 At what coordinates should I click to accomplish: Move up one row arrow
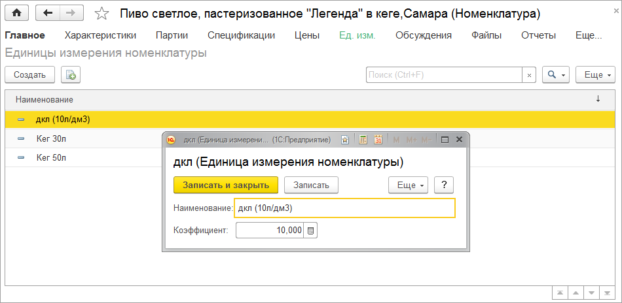point(576,293)
